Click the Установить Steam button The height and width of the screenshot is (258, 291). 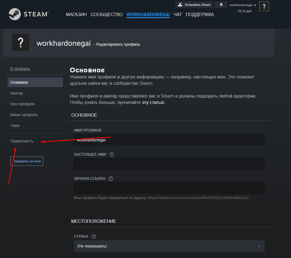(194, 5)
